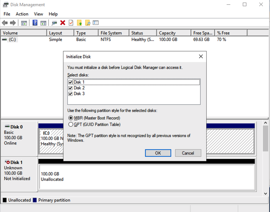Sort by the % Free column header
Screen dimensions: 270x212
(231, 33)
